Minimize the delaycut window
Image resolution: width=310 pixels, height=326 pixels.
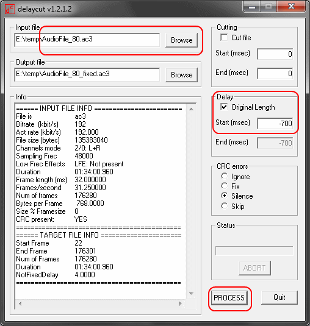[x=252, y=7]
